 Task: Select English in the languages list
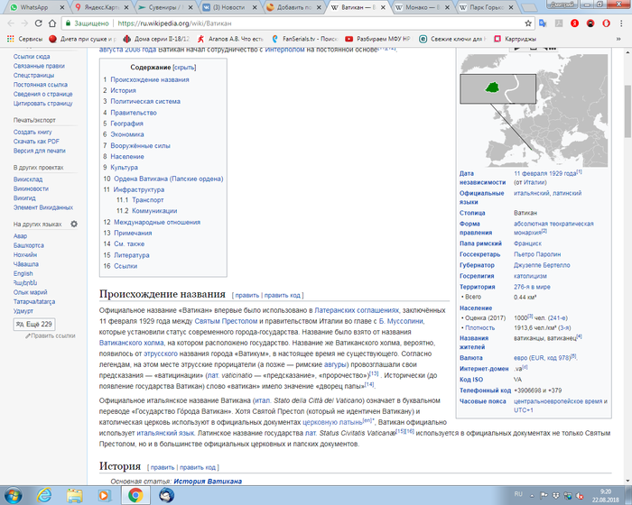pos(23,273)
